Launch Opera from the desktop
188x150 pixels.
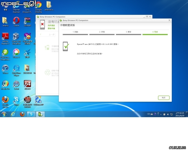pos(16,22)
